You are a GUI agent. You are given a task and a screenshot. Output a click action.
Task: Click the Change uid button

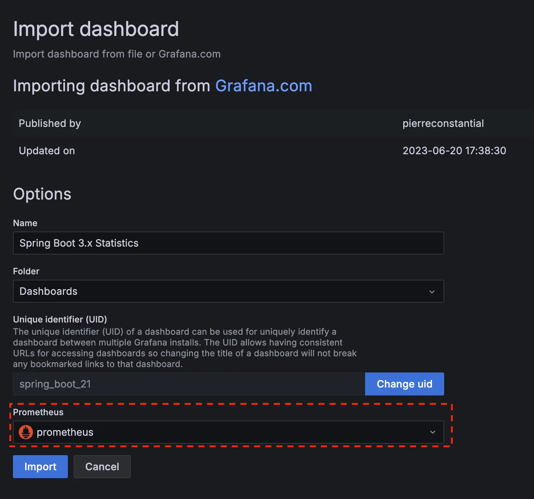tap(405, 384)
